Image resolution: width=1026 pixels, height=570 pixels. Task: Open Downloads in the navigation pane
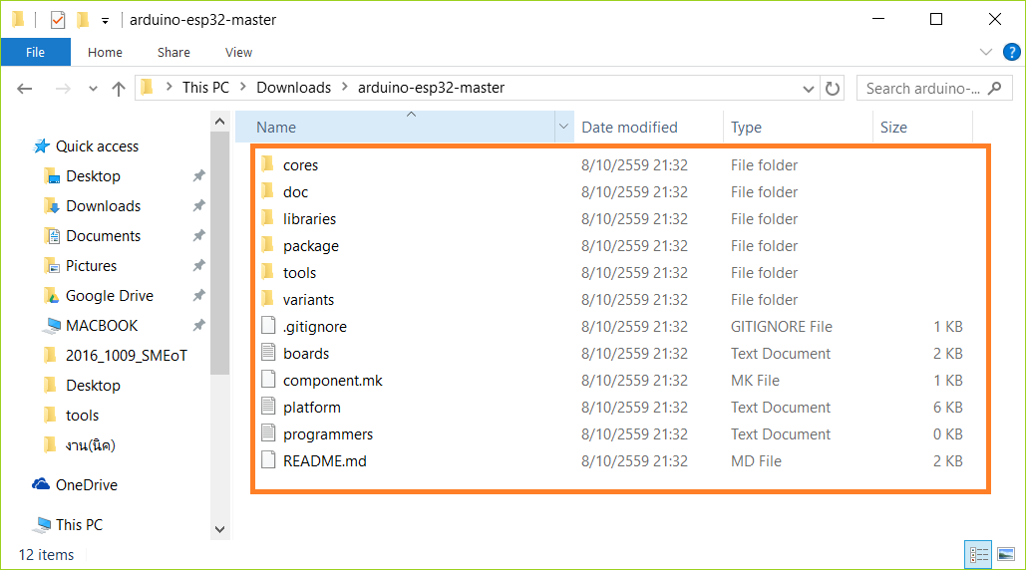pyautogui.click(x=103, y=206)
